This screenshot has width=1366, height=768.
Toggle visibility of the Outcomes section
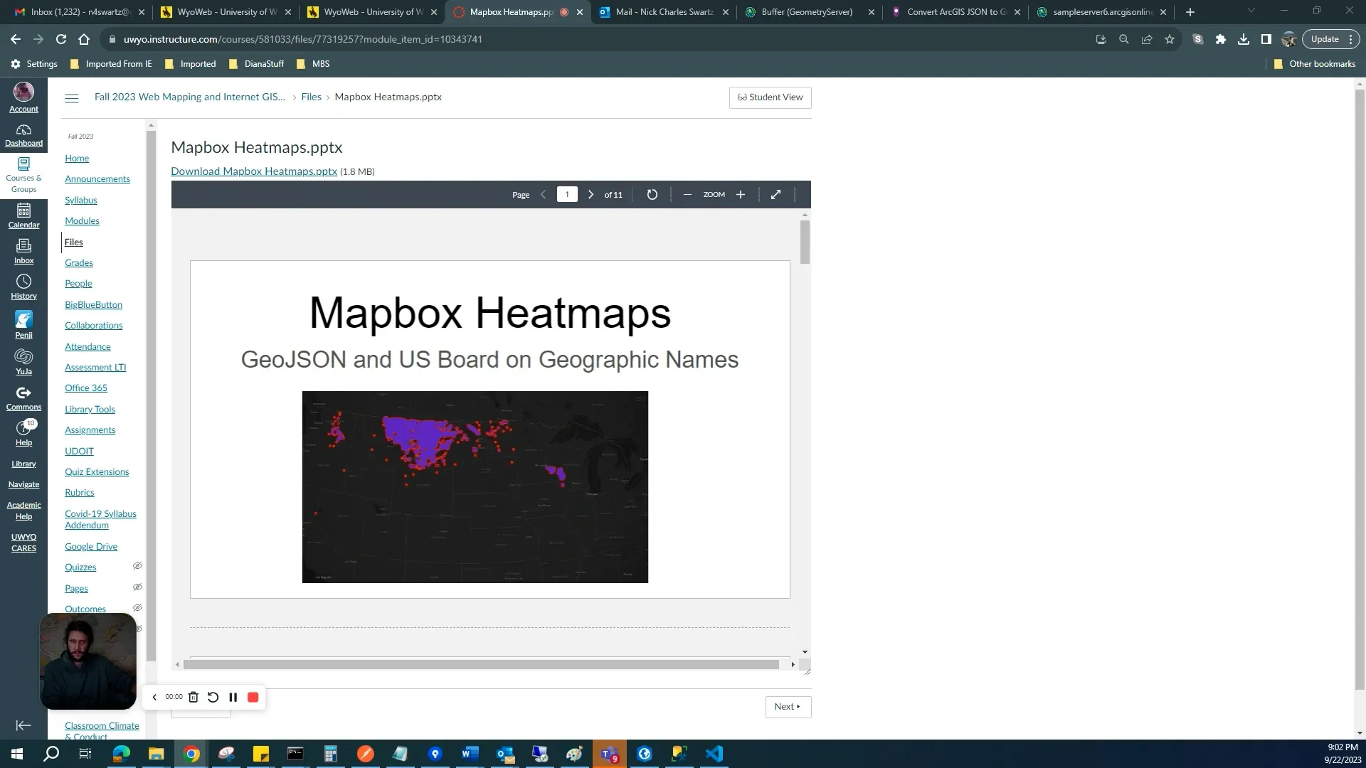[x=137, y=608]
